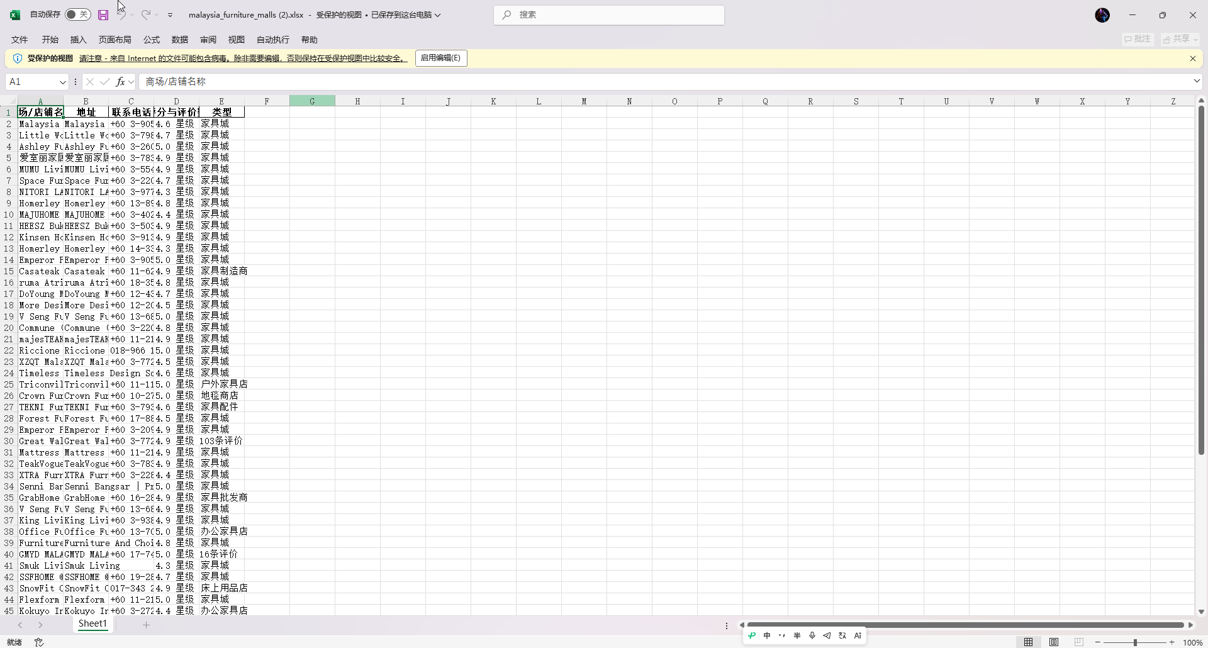Click the vertical scrollbar up arrow
The image size is (1208, 648).
[x=1201, y=101]
